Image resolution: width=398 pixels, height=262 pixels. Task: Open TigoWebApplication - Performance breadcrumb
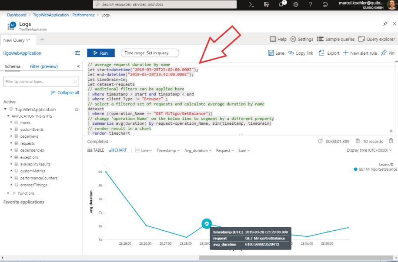(x=64, y=15)
